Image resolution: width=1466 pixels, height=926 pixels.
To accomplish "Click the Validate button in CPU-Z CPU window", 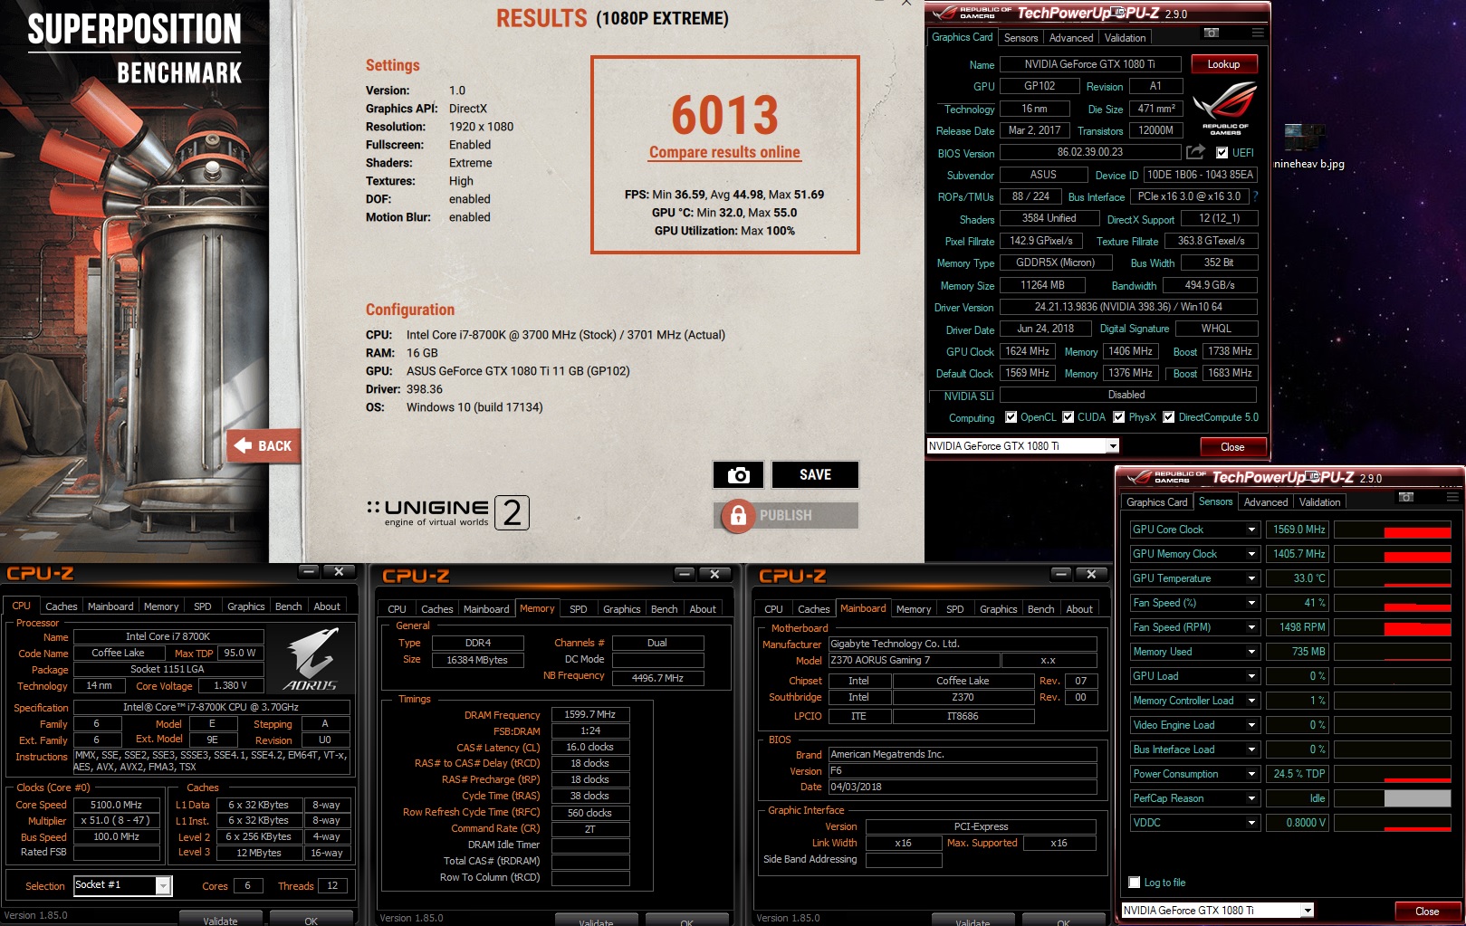I will (220, 920).
